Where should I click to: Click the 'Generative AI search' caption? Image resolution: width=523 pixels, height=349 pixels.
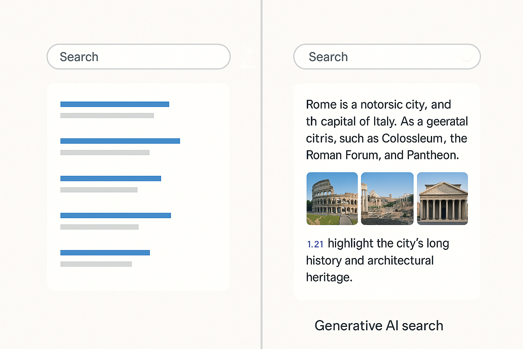click(379, 326)
